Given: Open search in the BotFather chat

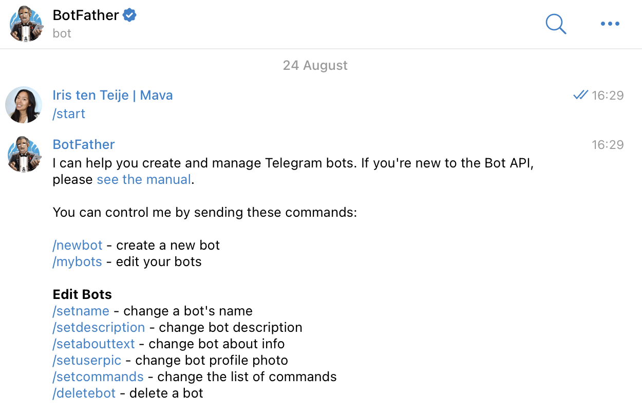Looking at the screenshot, I should (556, 24).
